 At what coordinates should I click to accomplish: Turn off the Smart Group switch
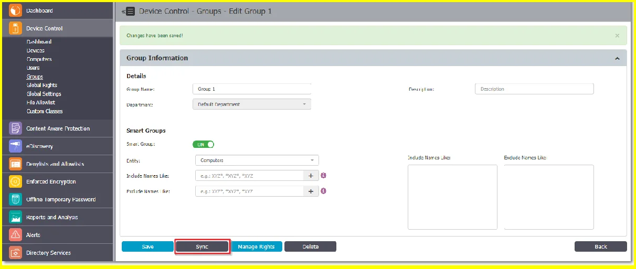click(x=204, y=144)
